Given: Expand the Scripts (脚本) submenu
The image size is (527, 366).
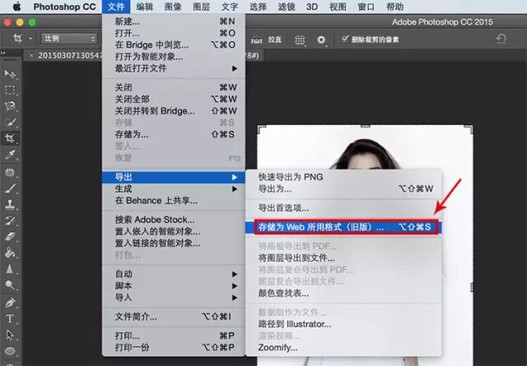Looking at the screenshot, I should tap(234, 285).
